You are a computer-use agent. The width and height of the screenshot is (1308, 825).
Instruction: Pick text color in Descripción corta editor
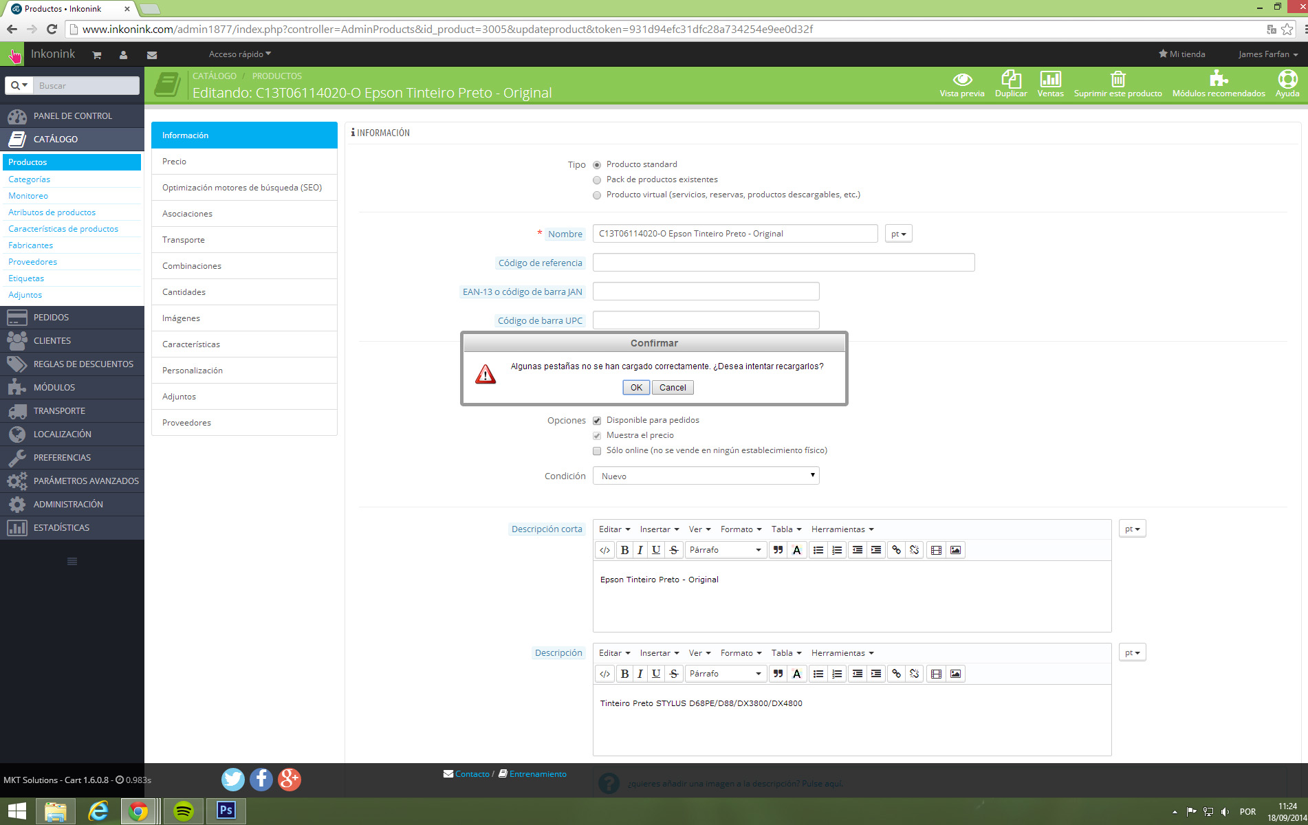[796, 550]
